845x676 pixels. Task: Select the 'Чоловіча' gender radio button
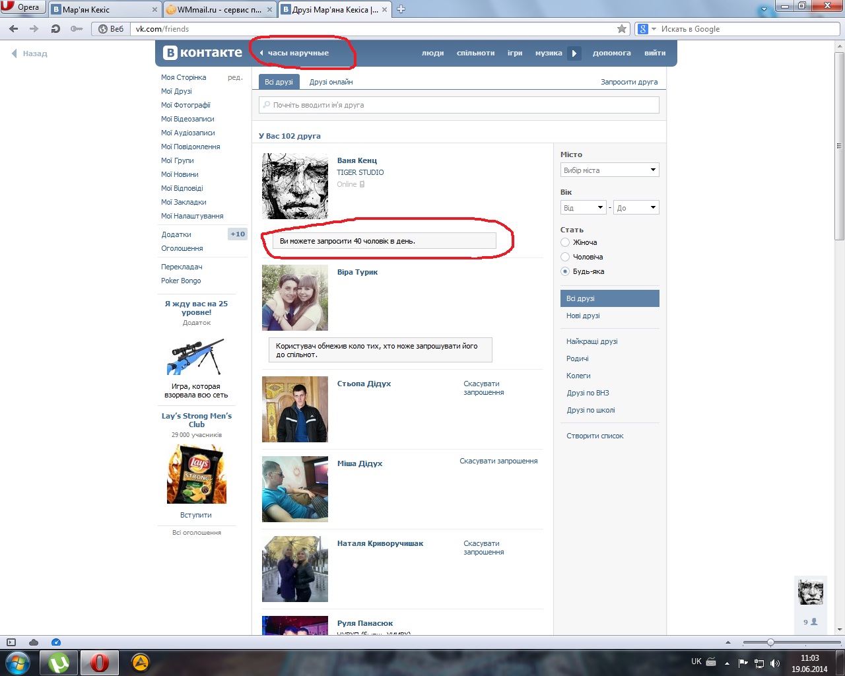click(x=565, y=257)
